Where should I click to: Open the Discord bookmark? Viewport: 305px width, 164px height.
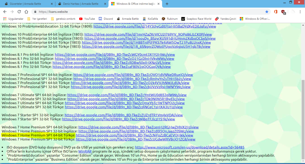106,19
